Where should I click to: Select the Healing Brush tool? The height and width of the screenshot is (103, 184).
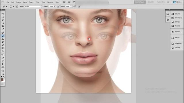3,33
